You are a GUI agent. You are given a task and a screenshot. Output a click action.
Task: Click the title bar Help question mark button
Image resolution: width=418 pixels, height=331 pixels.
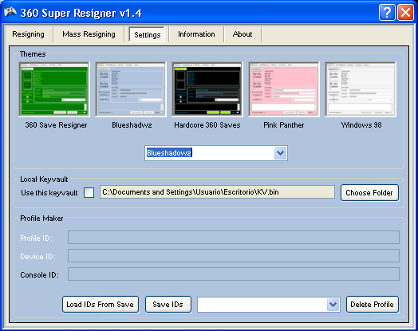(387, 12)
